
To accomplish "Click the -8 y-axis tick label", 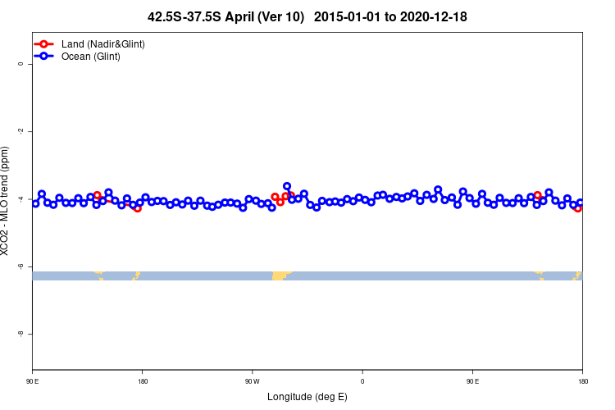I will [20, 334].
